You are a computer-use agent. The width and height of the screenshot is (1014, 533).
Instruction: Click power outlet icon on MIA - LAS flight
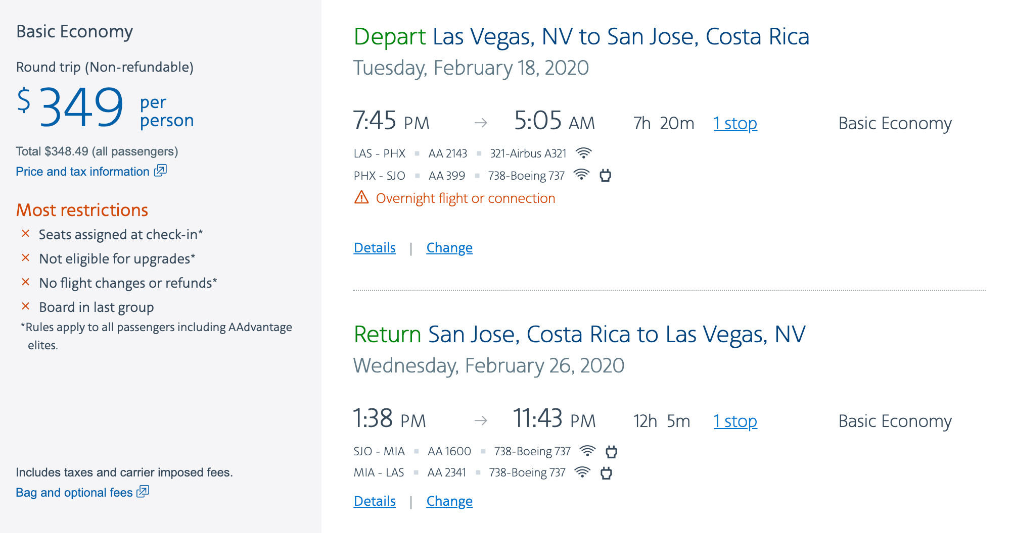(606, 473)
